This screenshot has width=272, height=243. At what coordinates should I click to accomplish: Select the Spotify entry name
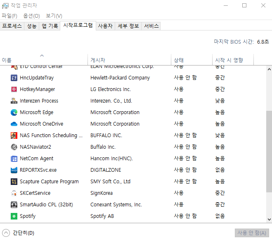point(28,216)
